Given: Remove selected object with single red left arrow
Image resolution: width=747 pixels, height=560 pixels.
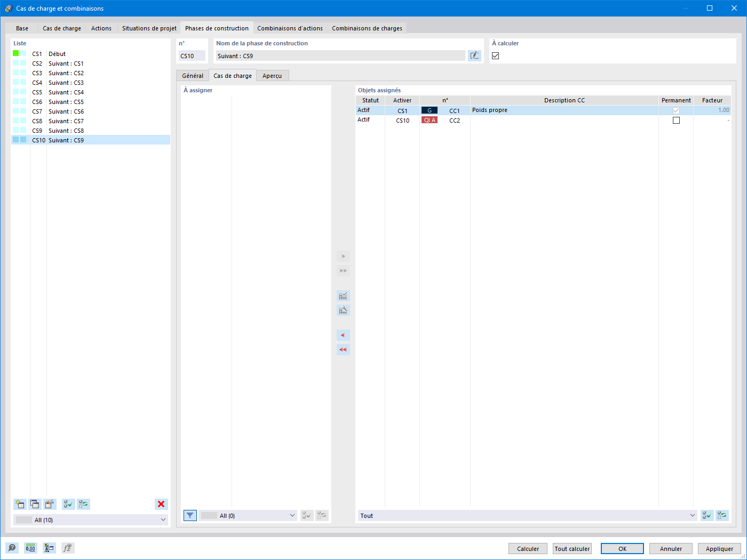Looking at the screenshot, I should tap(343, 335).
